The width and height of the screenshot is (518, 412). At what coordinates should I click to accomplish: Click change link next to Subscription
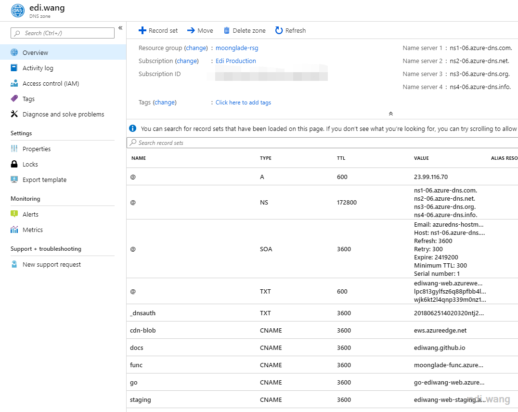pyautogui.click(x=187, y=61)
